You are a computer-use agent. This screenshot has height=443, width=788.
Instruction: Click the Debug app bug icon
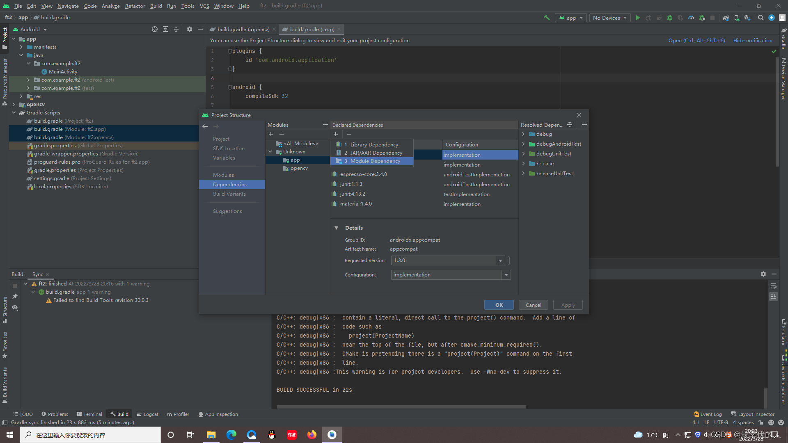point(670,18)
